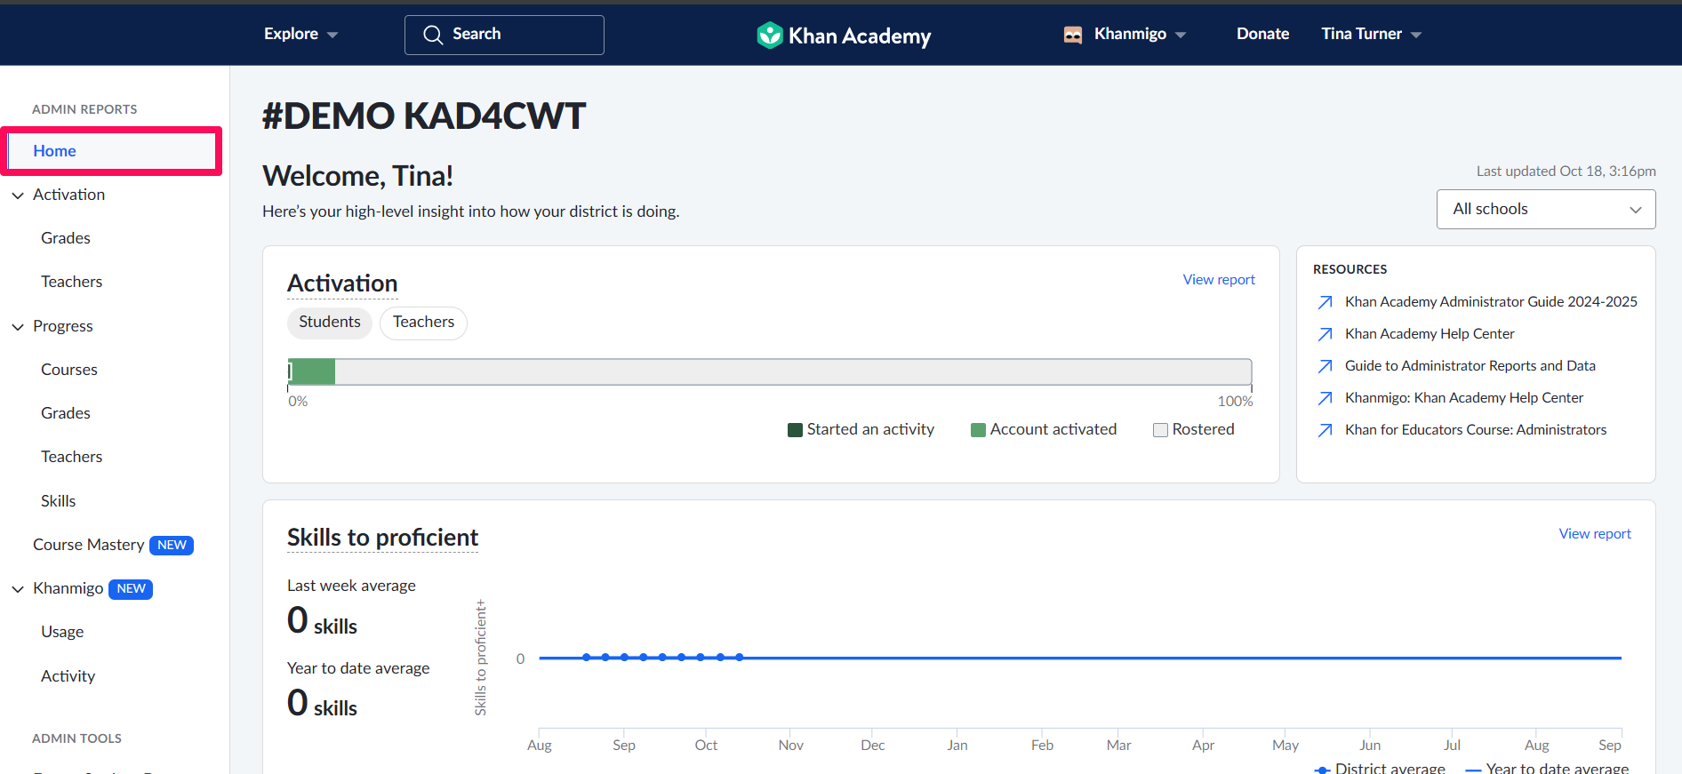The width and height of the screenshot is (1682, 774).
Task: Collapse the Progress sidebar section chevron
Action: tap(18, 326)
